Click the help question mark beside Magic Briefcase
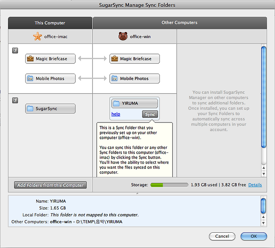275x248 pixels. point(15,51)
